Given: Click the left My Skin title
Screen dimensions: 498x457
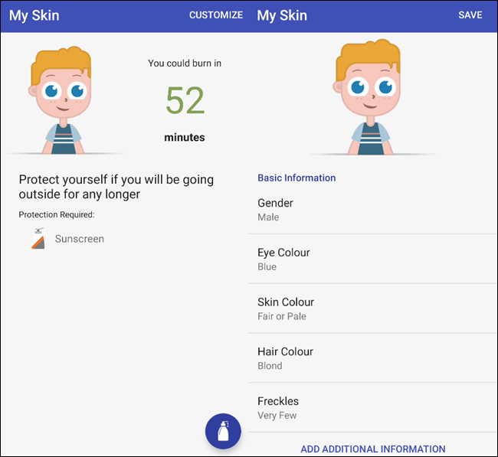Looking at the screenshot, I should coord(34,15).
